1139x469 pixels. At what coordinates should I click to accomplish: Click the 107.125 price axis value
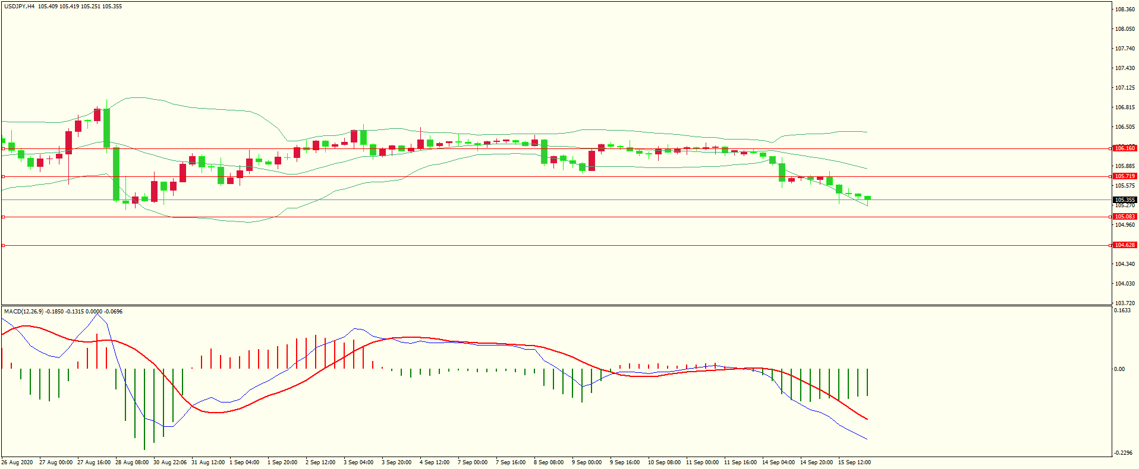coord(1125,88)
